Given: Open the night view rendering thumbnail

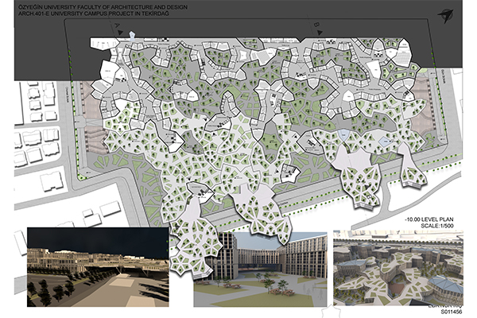Looking at the screenshot, I should (x=98, y=266).
